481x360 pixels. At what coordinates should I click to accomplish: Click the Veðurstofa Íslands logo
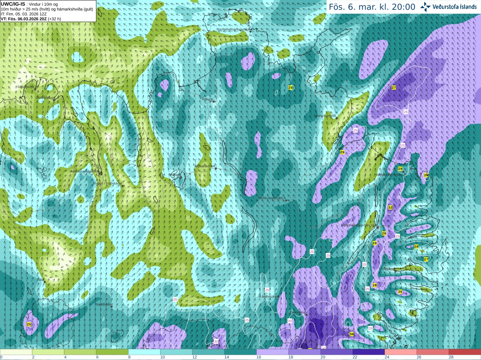(x=448, y=7)
